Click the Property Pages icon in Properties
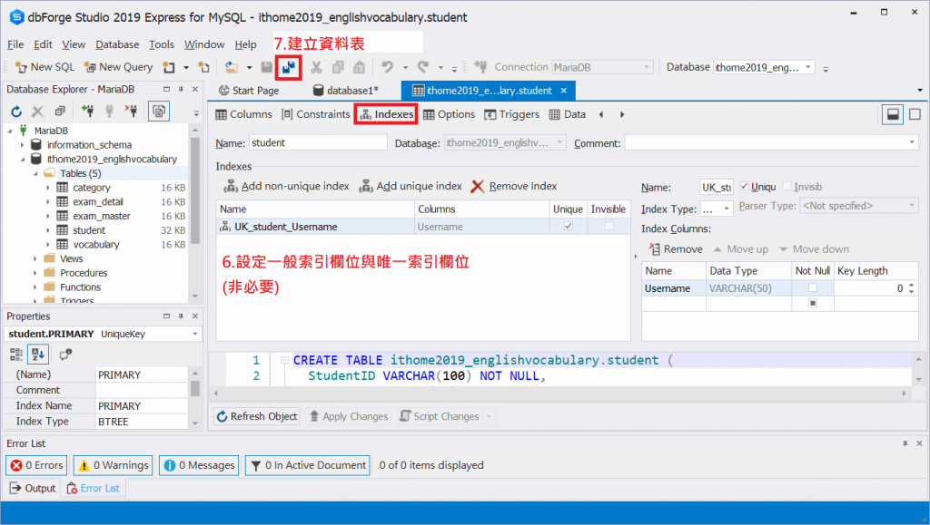 [65, 355]
